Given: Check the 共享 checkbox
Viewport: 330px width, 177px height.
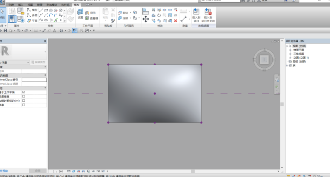Looking at the screenshot, I should coord(24,105).
